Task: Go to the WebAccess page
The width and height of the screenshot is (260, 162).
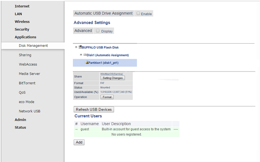Action: (28, 64)
